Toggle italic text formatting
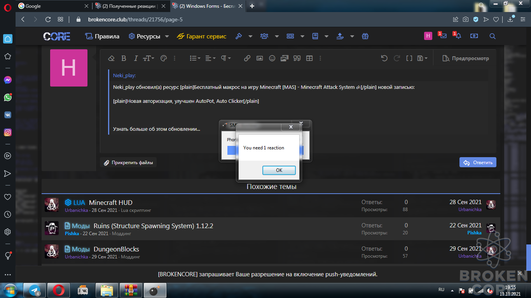The image size is (531, 298). click(x=136, y=58)
